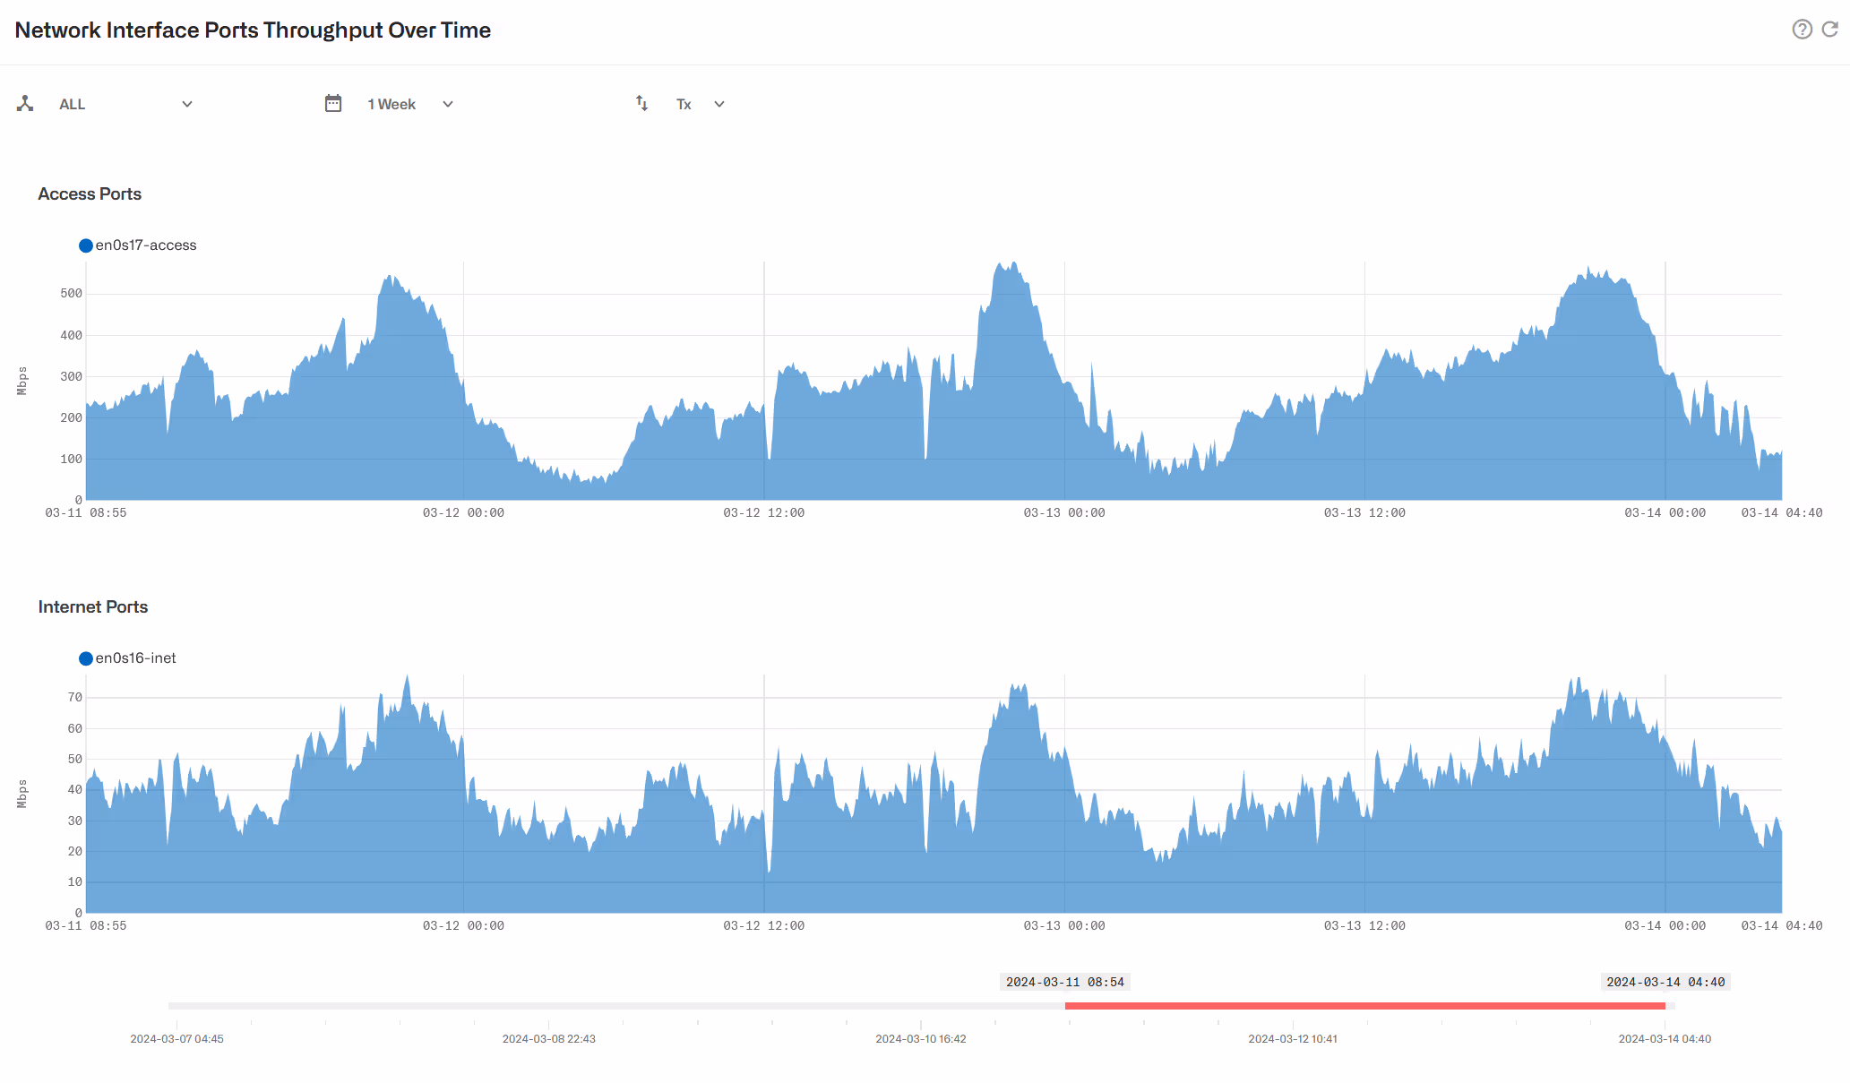1850x1083 pixels.
Task: Click the refresh icon at top right
Action: (1830, 30)
